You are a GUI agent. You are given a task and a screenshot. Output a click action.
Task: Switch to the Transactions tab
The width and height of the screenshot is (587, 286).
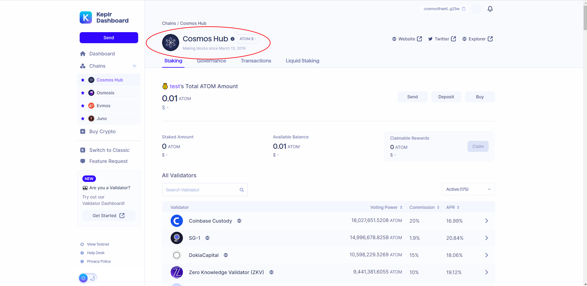256,61
